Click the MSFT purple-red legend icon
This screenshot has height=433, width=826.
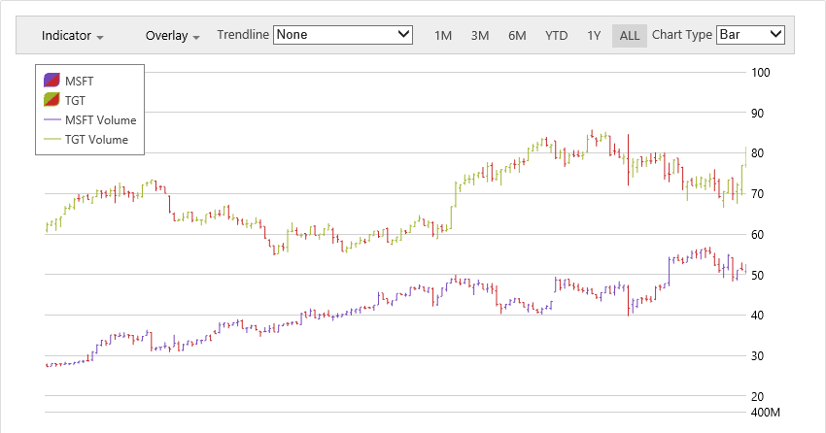(52, 80)
